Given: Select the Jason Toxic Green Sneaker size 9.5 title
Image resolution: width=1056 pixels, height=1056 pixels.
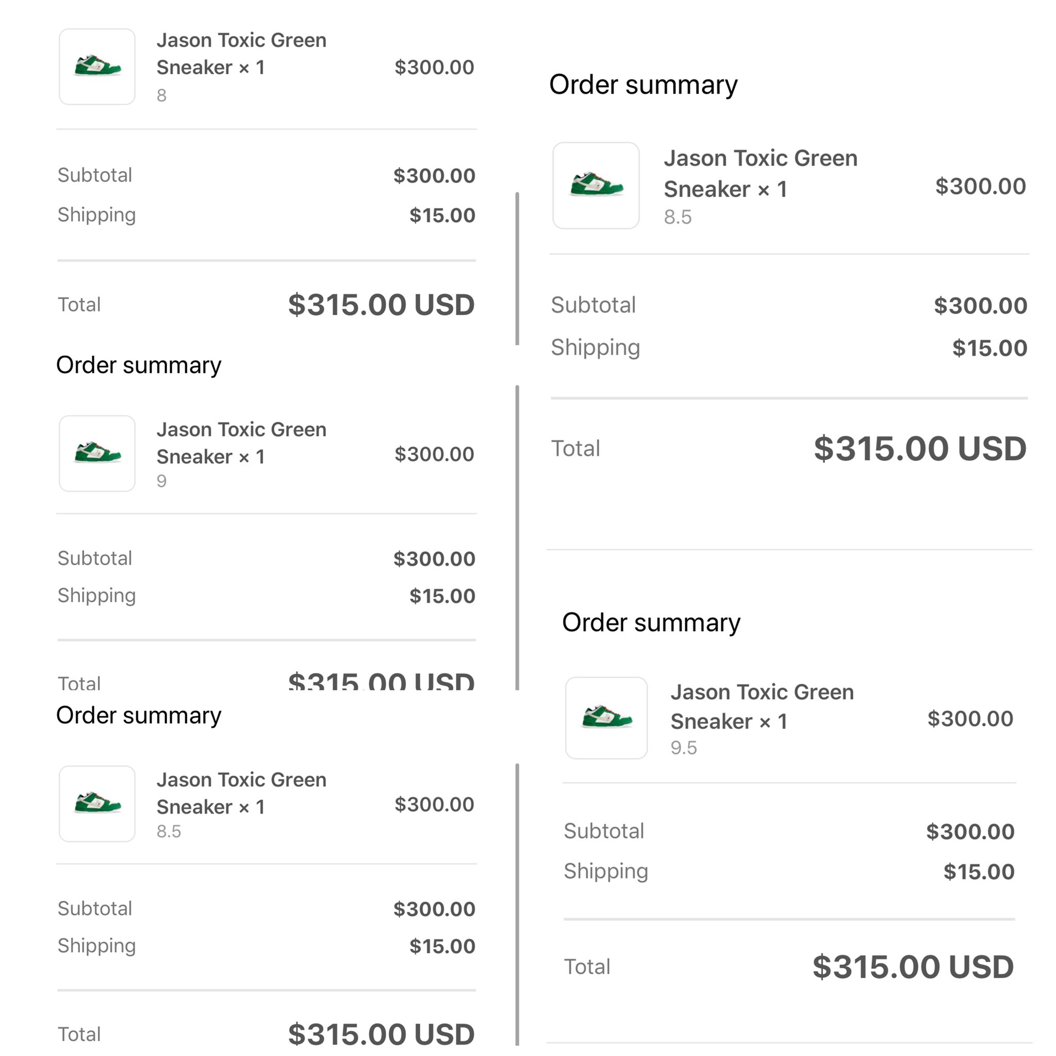Looking at the screenshot, I should click(762, 706).
